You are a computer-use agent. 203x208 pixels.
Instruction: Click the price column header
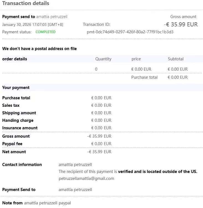136,59
